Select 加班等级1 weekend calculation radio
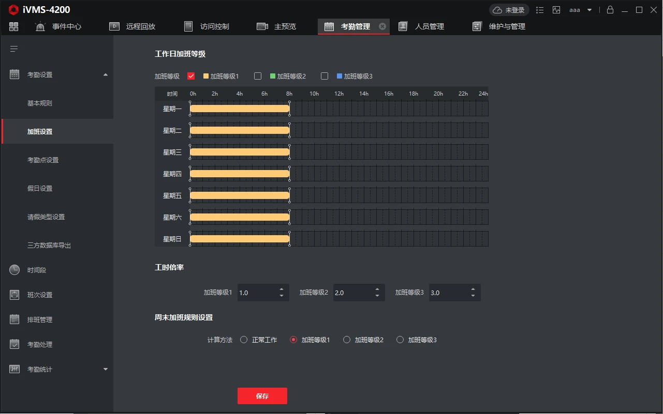The height and width of the screenshot is (414, 663). tap(293, 340)
